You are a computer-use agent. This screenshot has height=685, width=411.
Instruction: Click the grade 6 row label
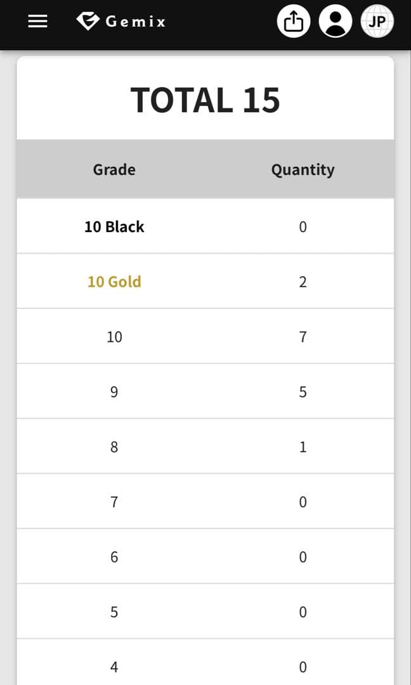click(114, 557)
